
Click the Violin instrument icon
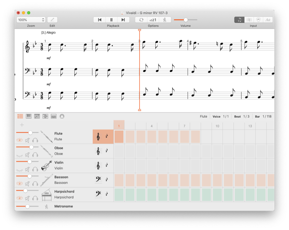tap(47, 166)
